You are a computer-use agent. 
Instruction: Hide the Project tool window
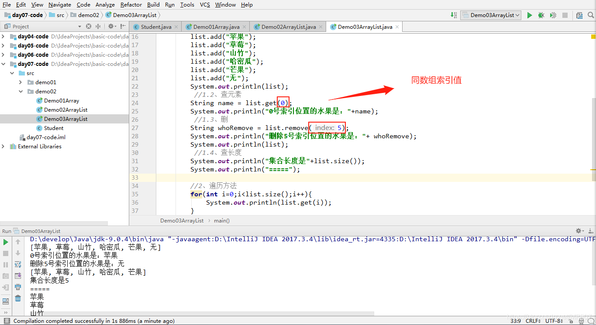[123, 27]
